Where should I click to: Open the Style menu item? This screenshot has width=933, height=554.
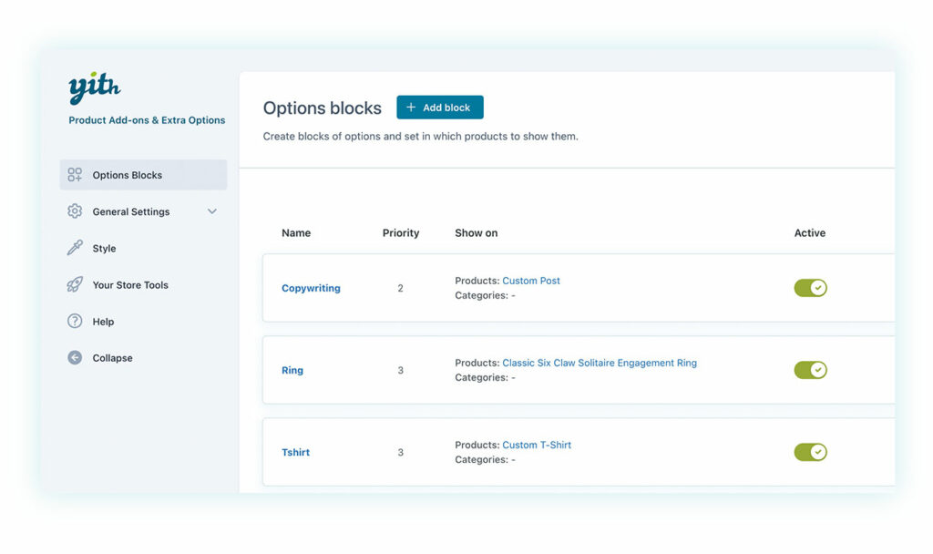click(x=104, y=248)
